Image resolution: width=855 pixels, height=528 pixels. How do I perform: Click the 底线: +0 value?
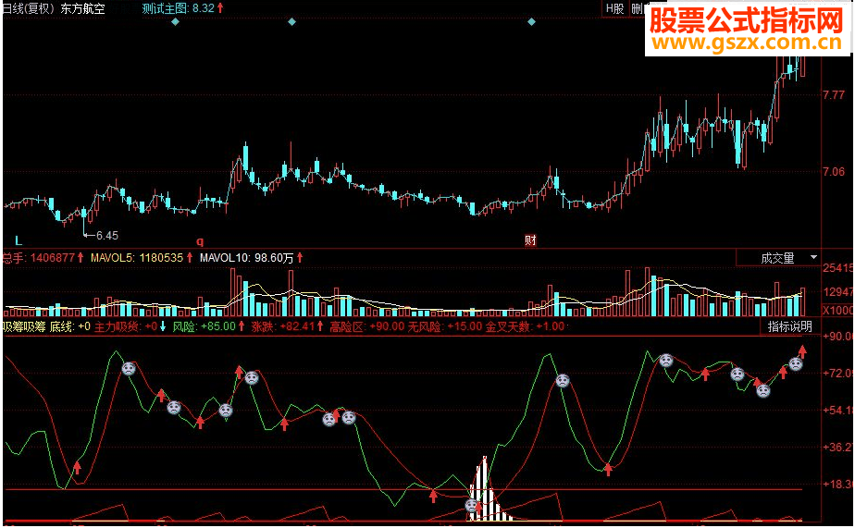(69, 327)
